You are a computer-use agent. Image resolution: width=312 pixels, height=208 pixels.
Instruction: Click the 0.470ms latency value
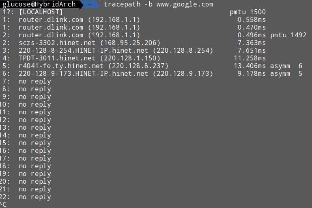(252, 28)
